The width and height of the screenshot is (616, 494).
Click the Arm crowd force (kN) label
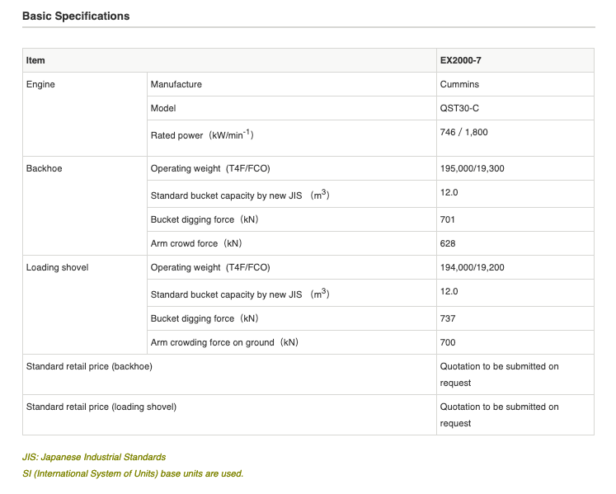pyautogui.click(x=196, y=243)
